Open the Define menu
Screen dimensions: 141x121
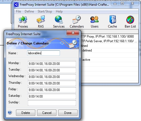click(x=29, y=11)
